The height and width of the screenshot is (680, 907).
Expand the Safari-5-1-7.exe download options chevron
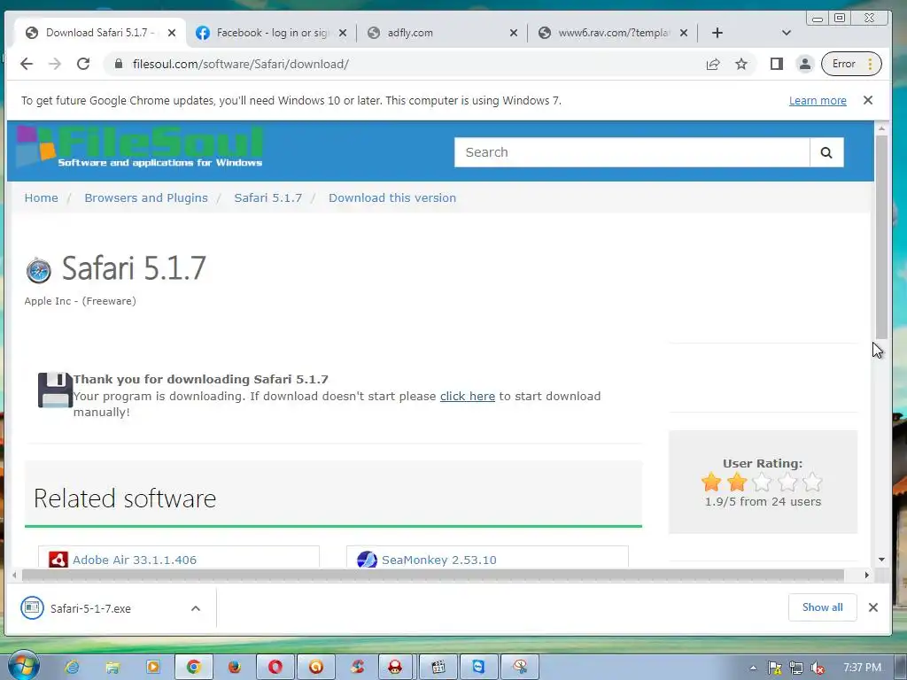click(x=196, y=608)
